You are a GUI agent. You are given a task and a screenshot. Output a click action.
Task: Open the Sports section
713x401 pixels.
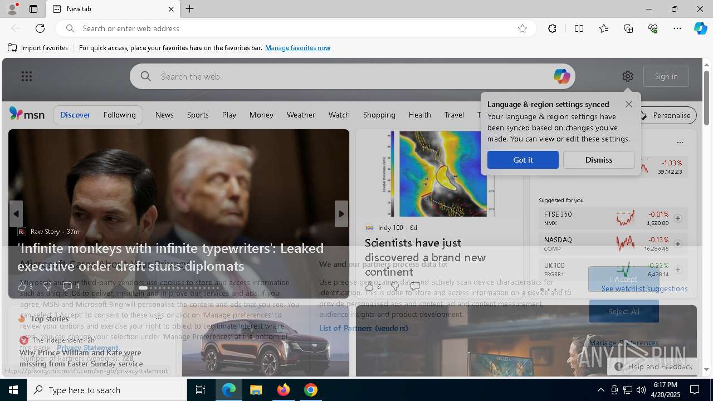198,115
